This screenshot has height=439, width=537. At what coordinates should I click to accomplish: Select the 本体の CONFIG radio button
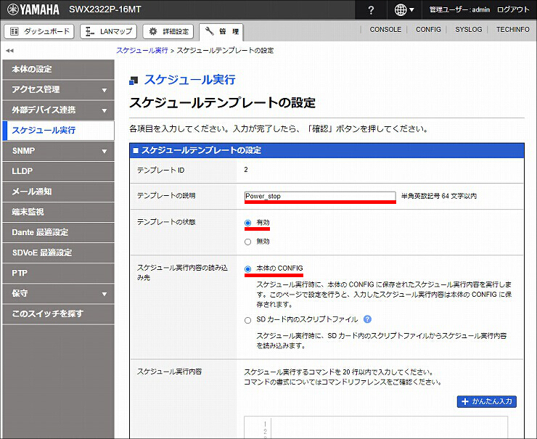pos(248,268)
